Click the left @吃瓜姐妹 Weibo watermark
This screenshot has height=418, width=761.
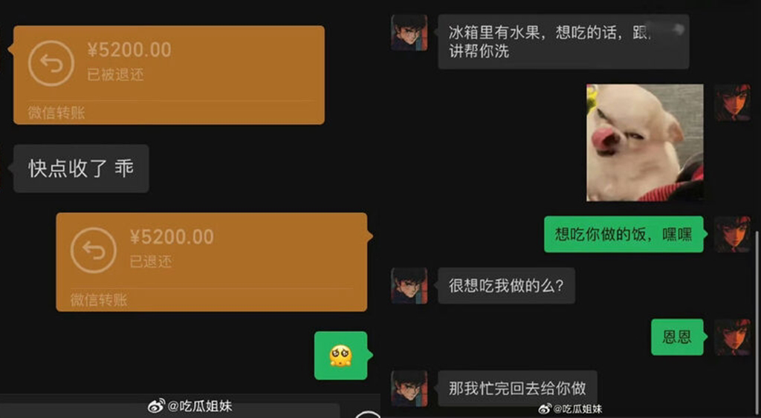(x=190, y=406)
